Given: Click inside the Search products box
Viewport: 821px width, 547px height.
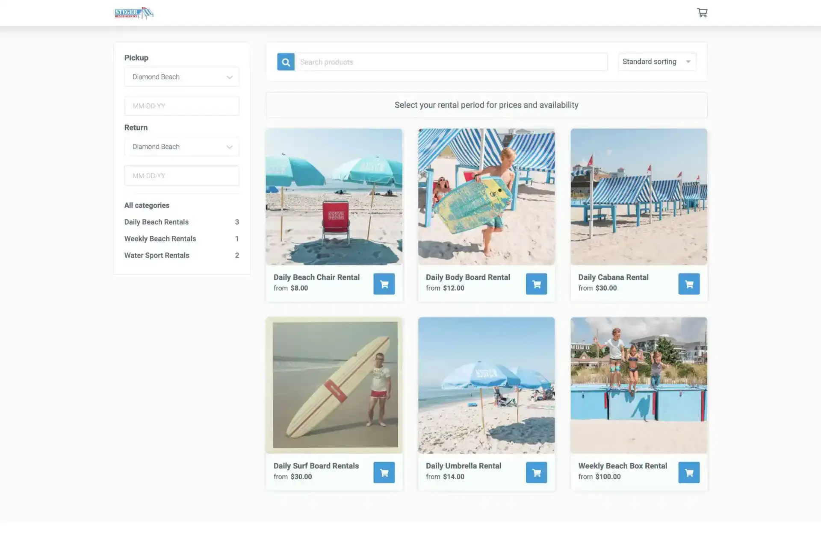Looking at the screenshot, I should pyautogui.click(x=452, y=62).
